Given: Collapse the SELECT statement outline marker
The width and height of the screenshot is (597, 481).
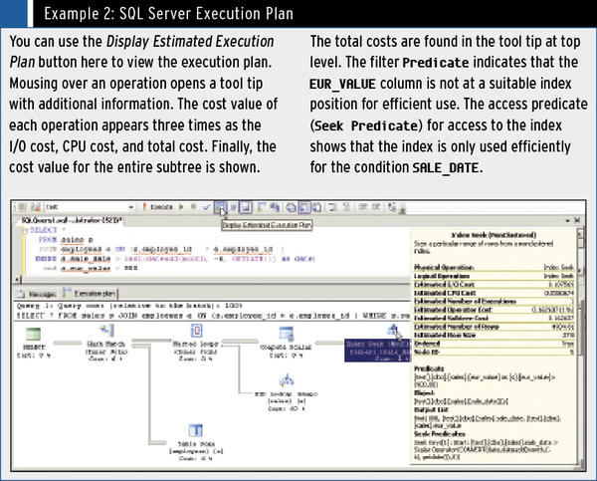Looking at the screenshot, I should click(x=26, y=230).
